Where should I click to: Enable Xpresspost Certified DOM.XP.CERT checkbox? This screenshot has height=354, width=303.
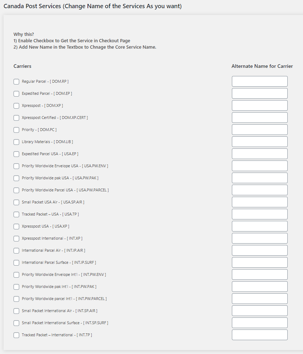pos(16,118)
